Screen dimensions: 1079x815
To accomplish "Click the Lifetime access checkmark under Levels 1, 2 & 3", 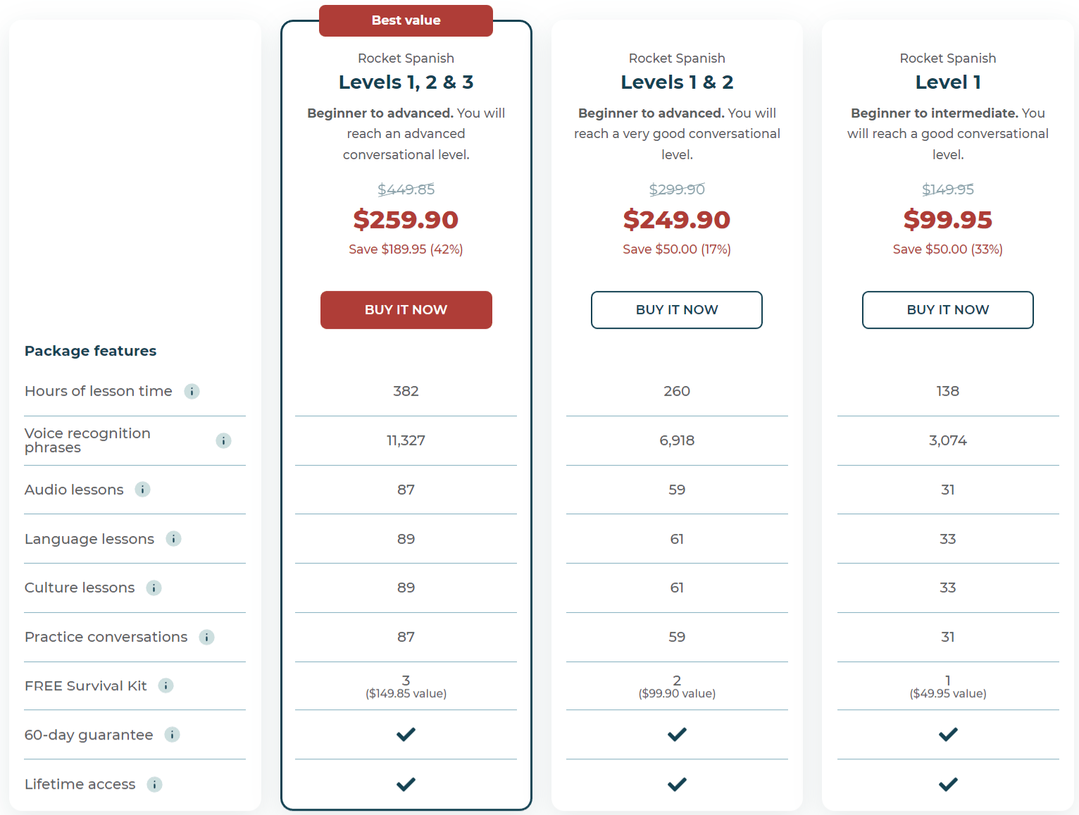I will [406, 784].
